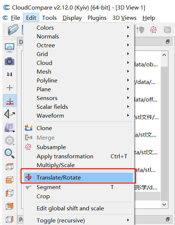
Task: Click the Translate/Rotate red arrows icon
Action: tap(29, 177)
